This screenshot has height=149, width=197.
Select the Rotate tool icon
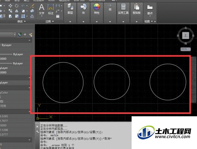click(17, 6)
